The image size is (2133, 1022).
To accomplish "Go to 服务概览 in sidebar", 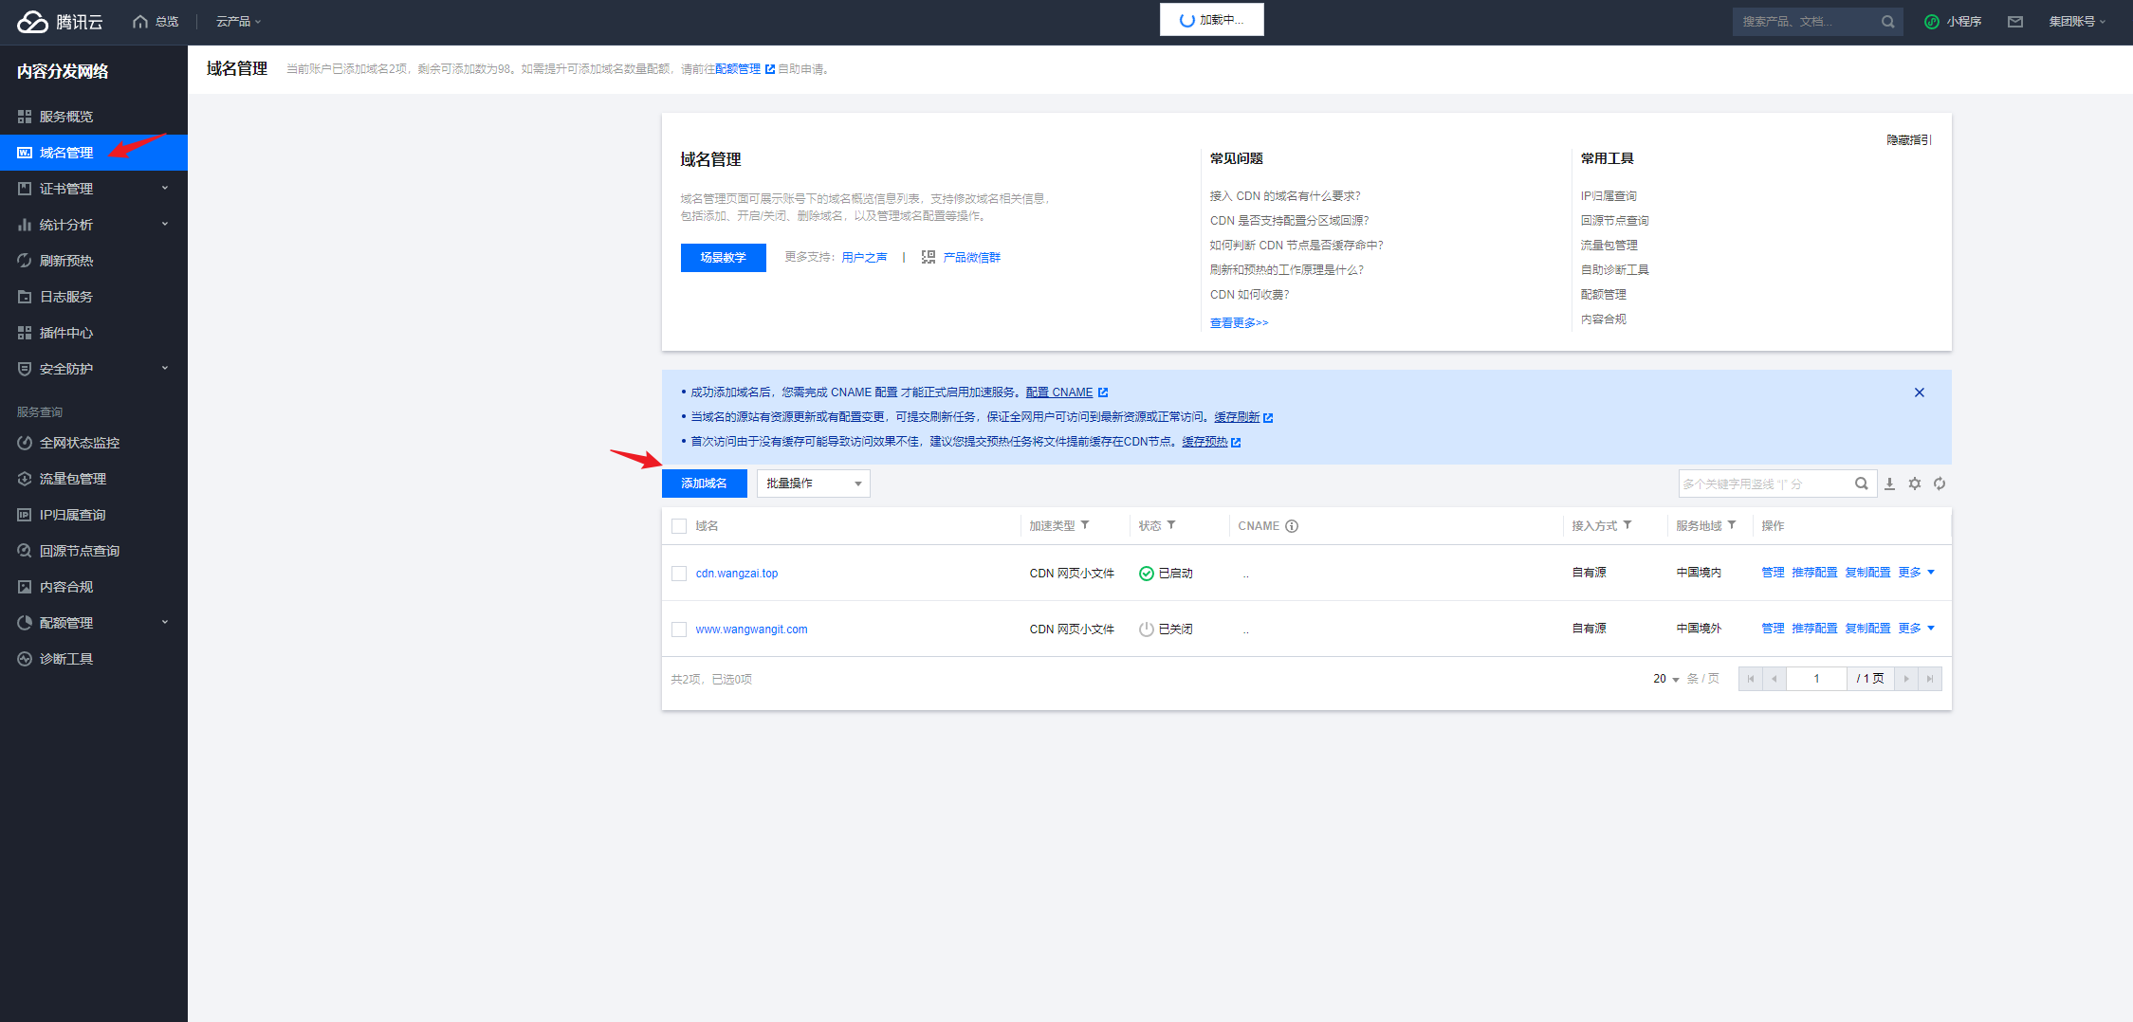I will coord(66,117).
